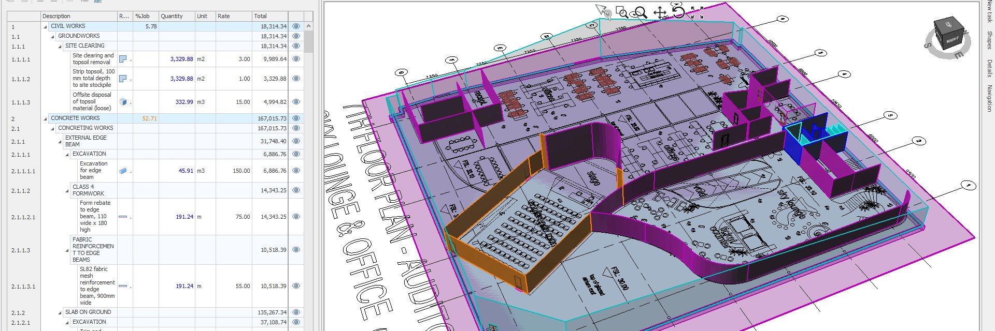Image resolution: width=995 pixels, height=331 pixels.
Task: Hide Offsite disposal of topsoil item
Action: click(296, 102)
